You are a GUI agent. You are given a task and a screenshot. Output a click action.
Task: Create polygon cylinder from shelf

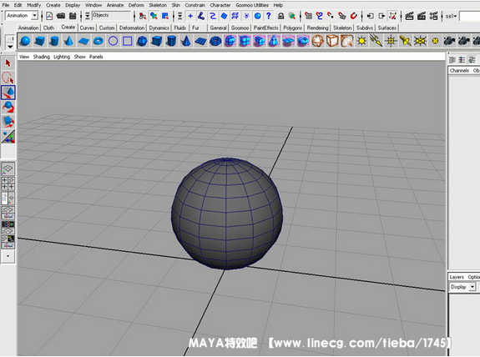coord(171,41)
